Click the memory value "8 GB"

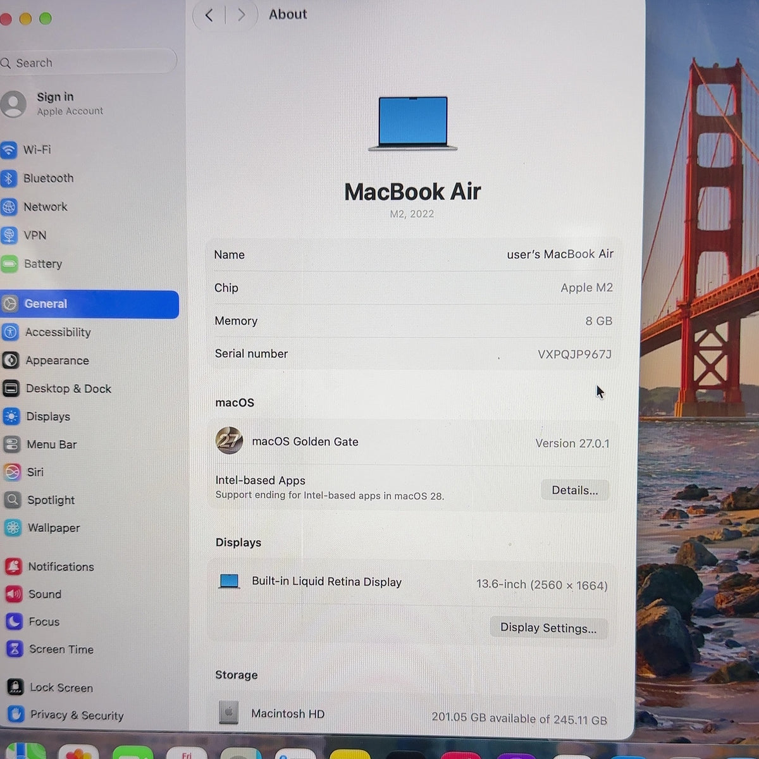coord(598,321)
